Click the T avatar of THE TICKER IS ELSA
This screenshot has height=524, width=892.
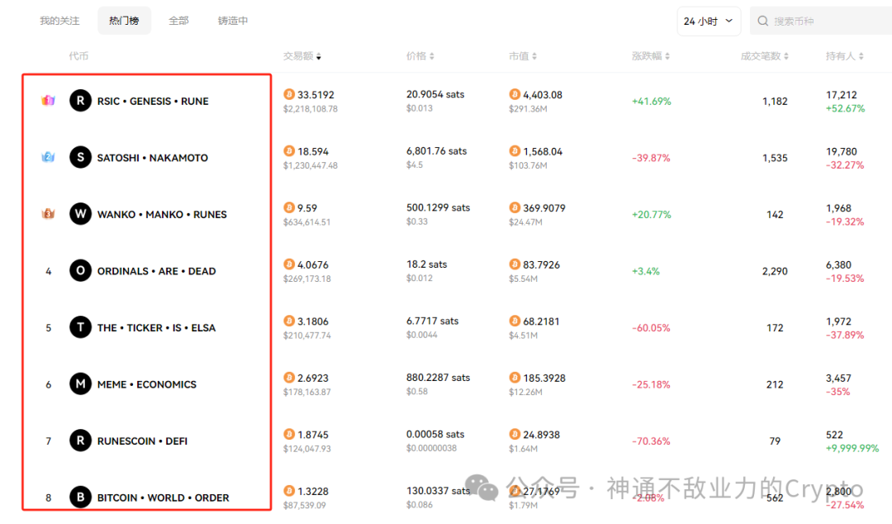(80, 327)
